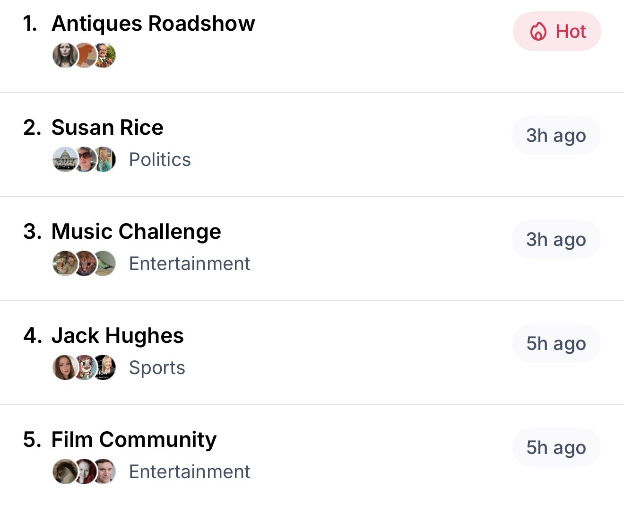Open the Music Challenge trending topic
This screenshot has width=624, height=506.
pos(136,232)
